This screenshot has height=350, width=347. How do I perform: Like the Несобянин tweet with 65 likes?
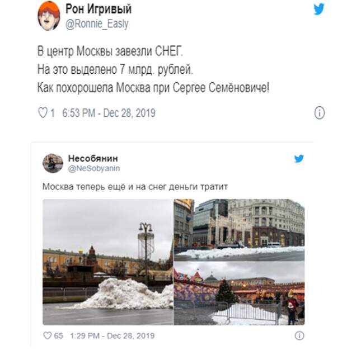click(47, 335)
